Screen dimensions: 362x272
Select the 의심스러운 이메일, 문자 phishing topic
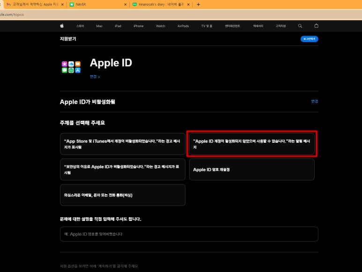pos(123,195)
